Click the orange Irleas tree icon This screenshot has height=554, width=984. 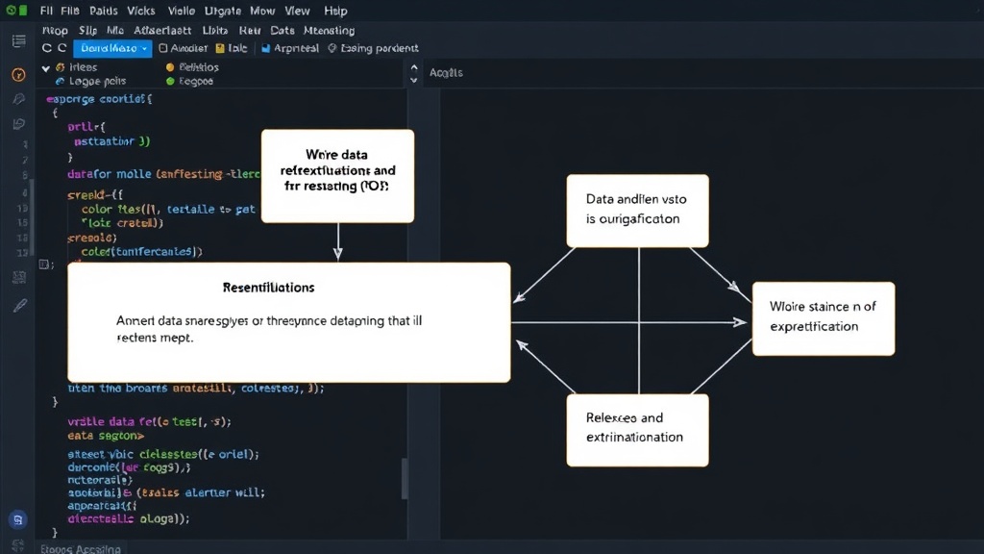pos(61,67)
